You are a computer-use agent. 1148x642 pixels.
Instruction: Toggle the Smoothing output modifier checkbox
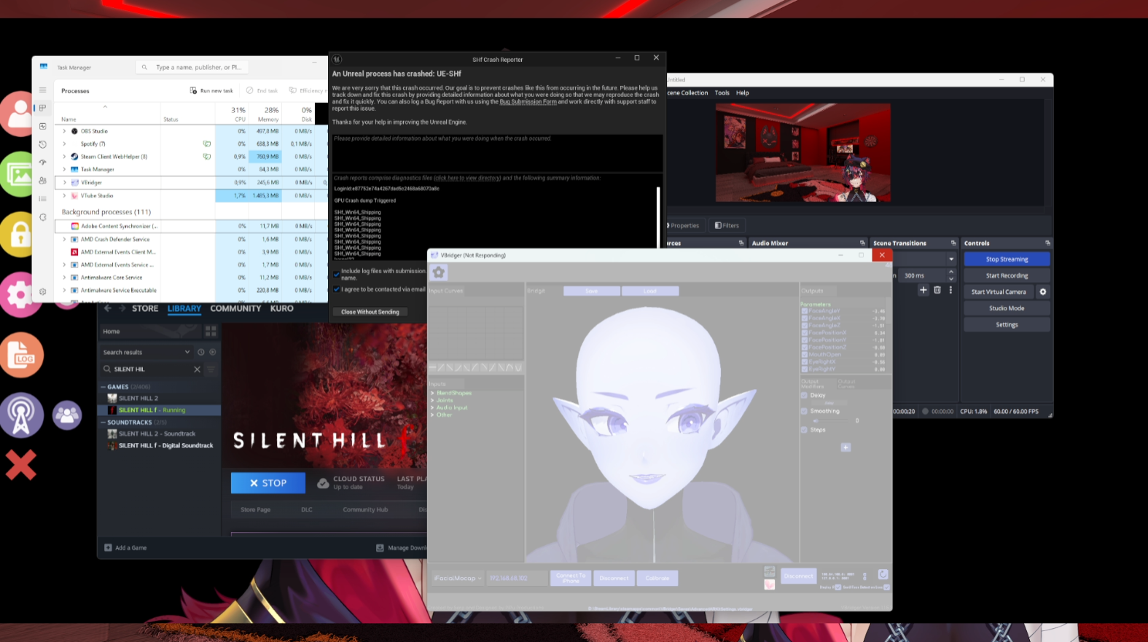click(804, 412)
